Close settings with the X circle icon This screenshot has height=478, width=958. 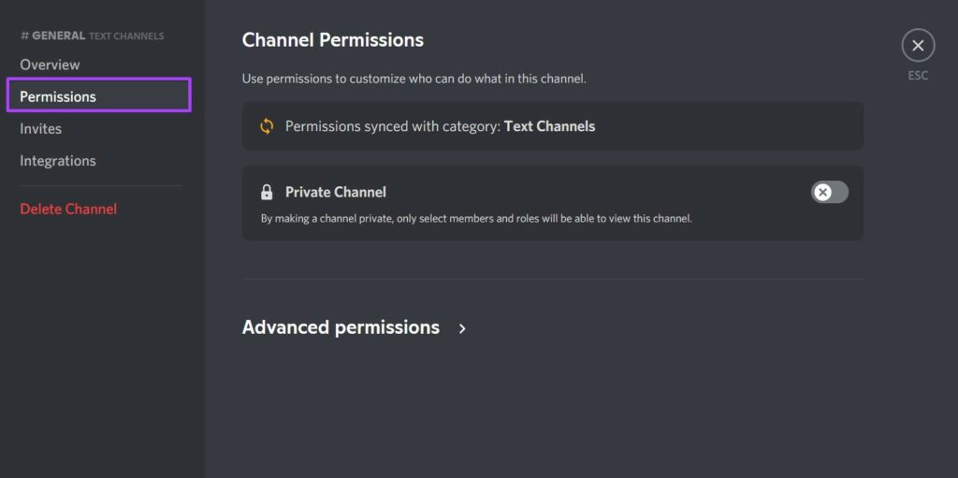[x=918, y=45]
